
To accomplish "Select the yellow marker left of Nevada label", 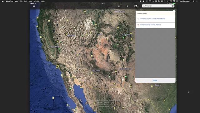I will (x=67, y=34).
